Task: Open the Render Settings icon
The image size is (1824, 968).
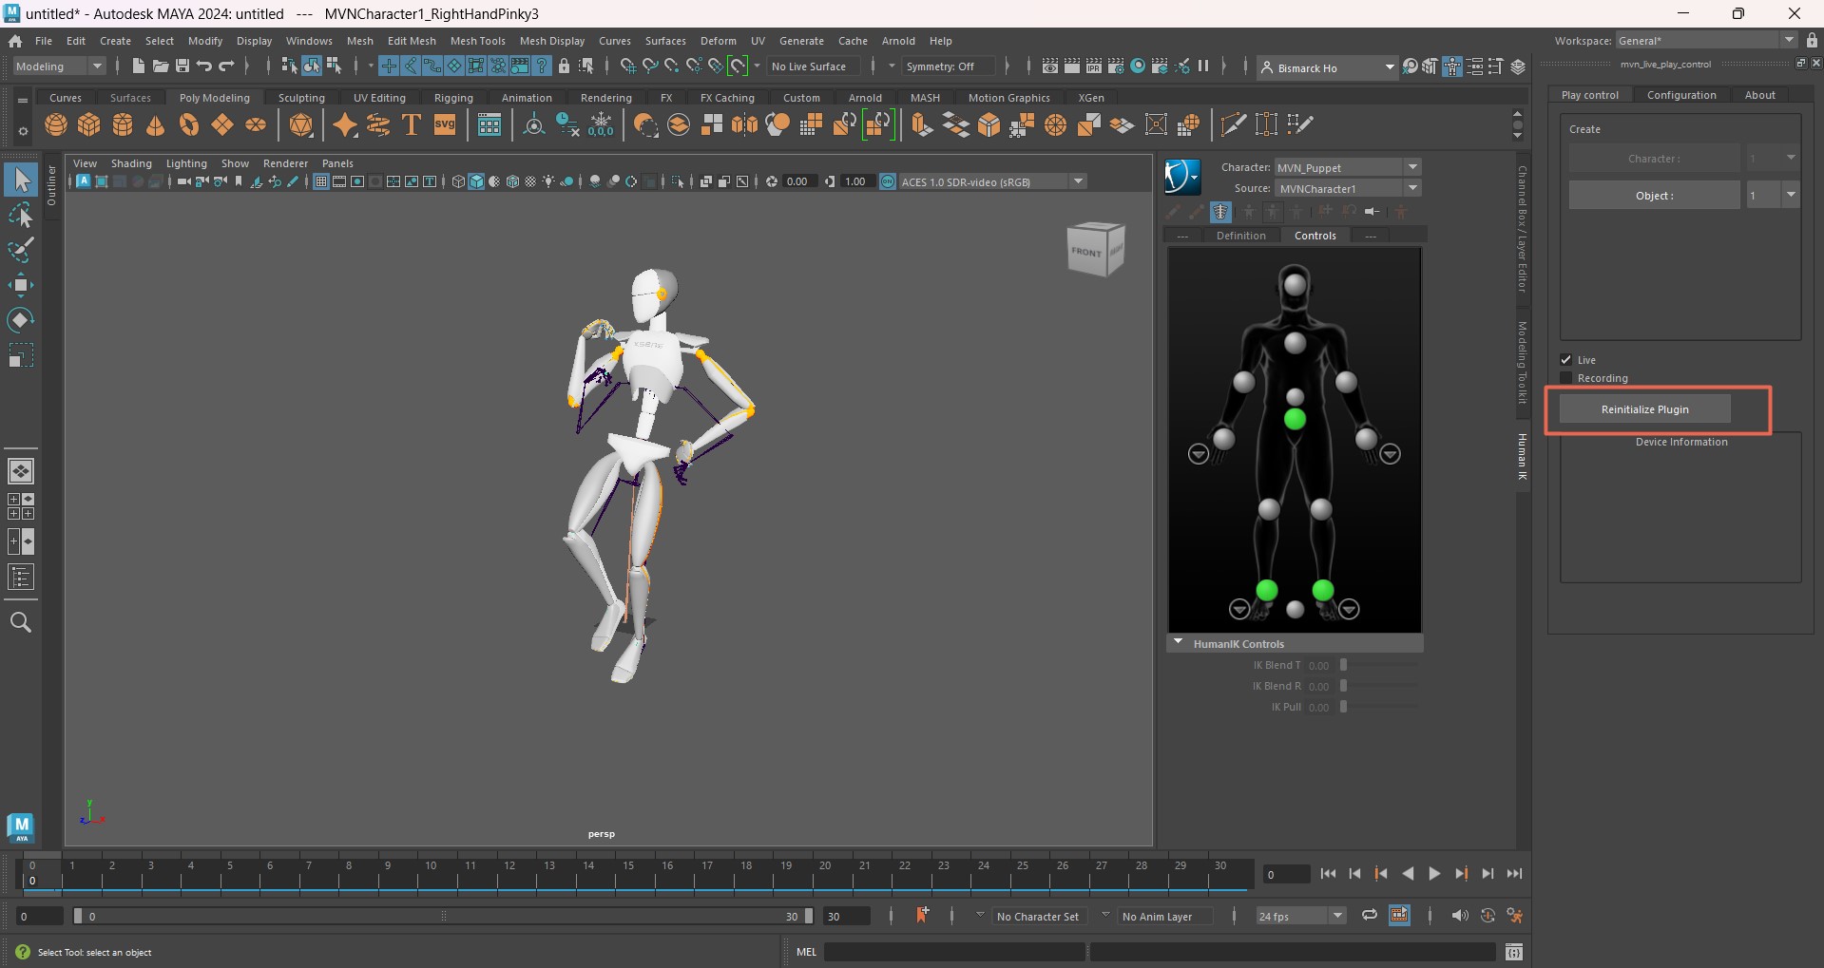Action: click(1117, 66)
